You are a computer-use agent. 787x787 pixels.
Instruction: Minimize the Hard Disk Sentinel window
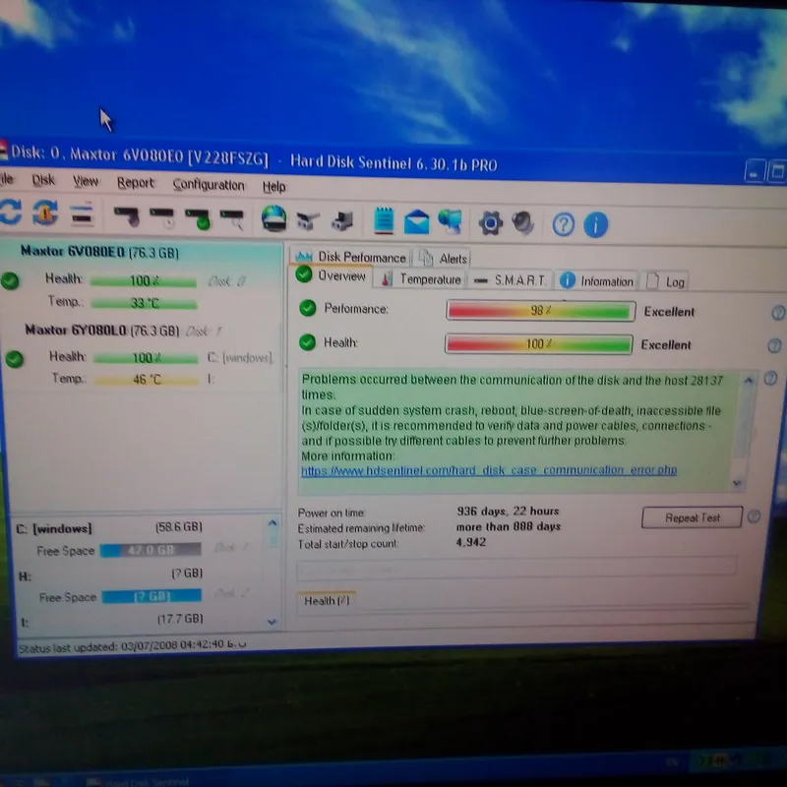coord(755,172)
